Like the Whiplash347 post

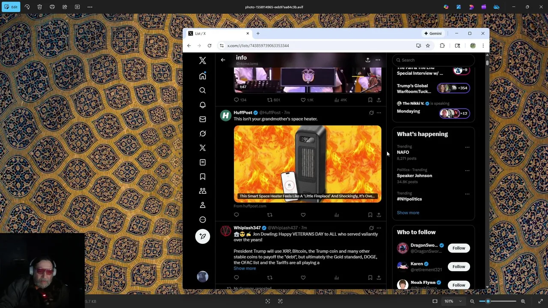click(303, 278)
